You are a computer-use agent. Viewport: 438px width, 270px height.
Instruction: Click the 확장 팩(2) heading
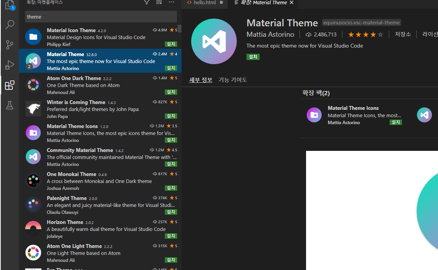(x=316, y=93)
